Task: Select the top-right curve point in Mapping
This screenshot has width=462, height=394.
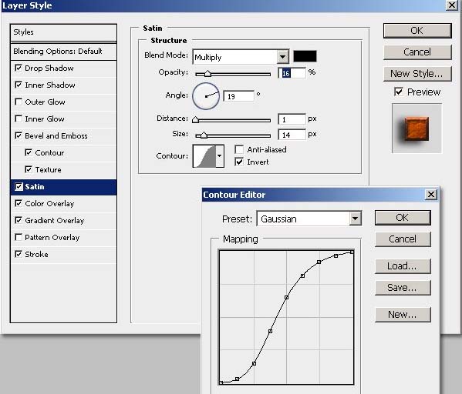Action: (352, 252)
